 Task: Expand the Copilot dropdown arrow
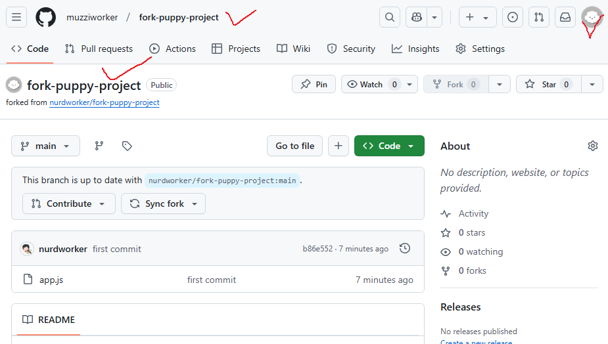point(434,17)
